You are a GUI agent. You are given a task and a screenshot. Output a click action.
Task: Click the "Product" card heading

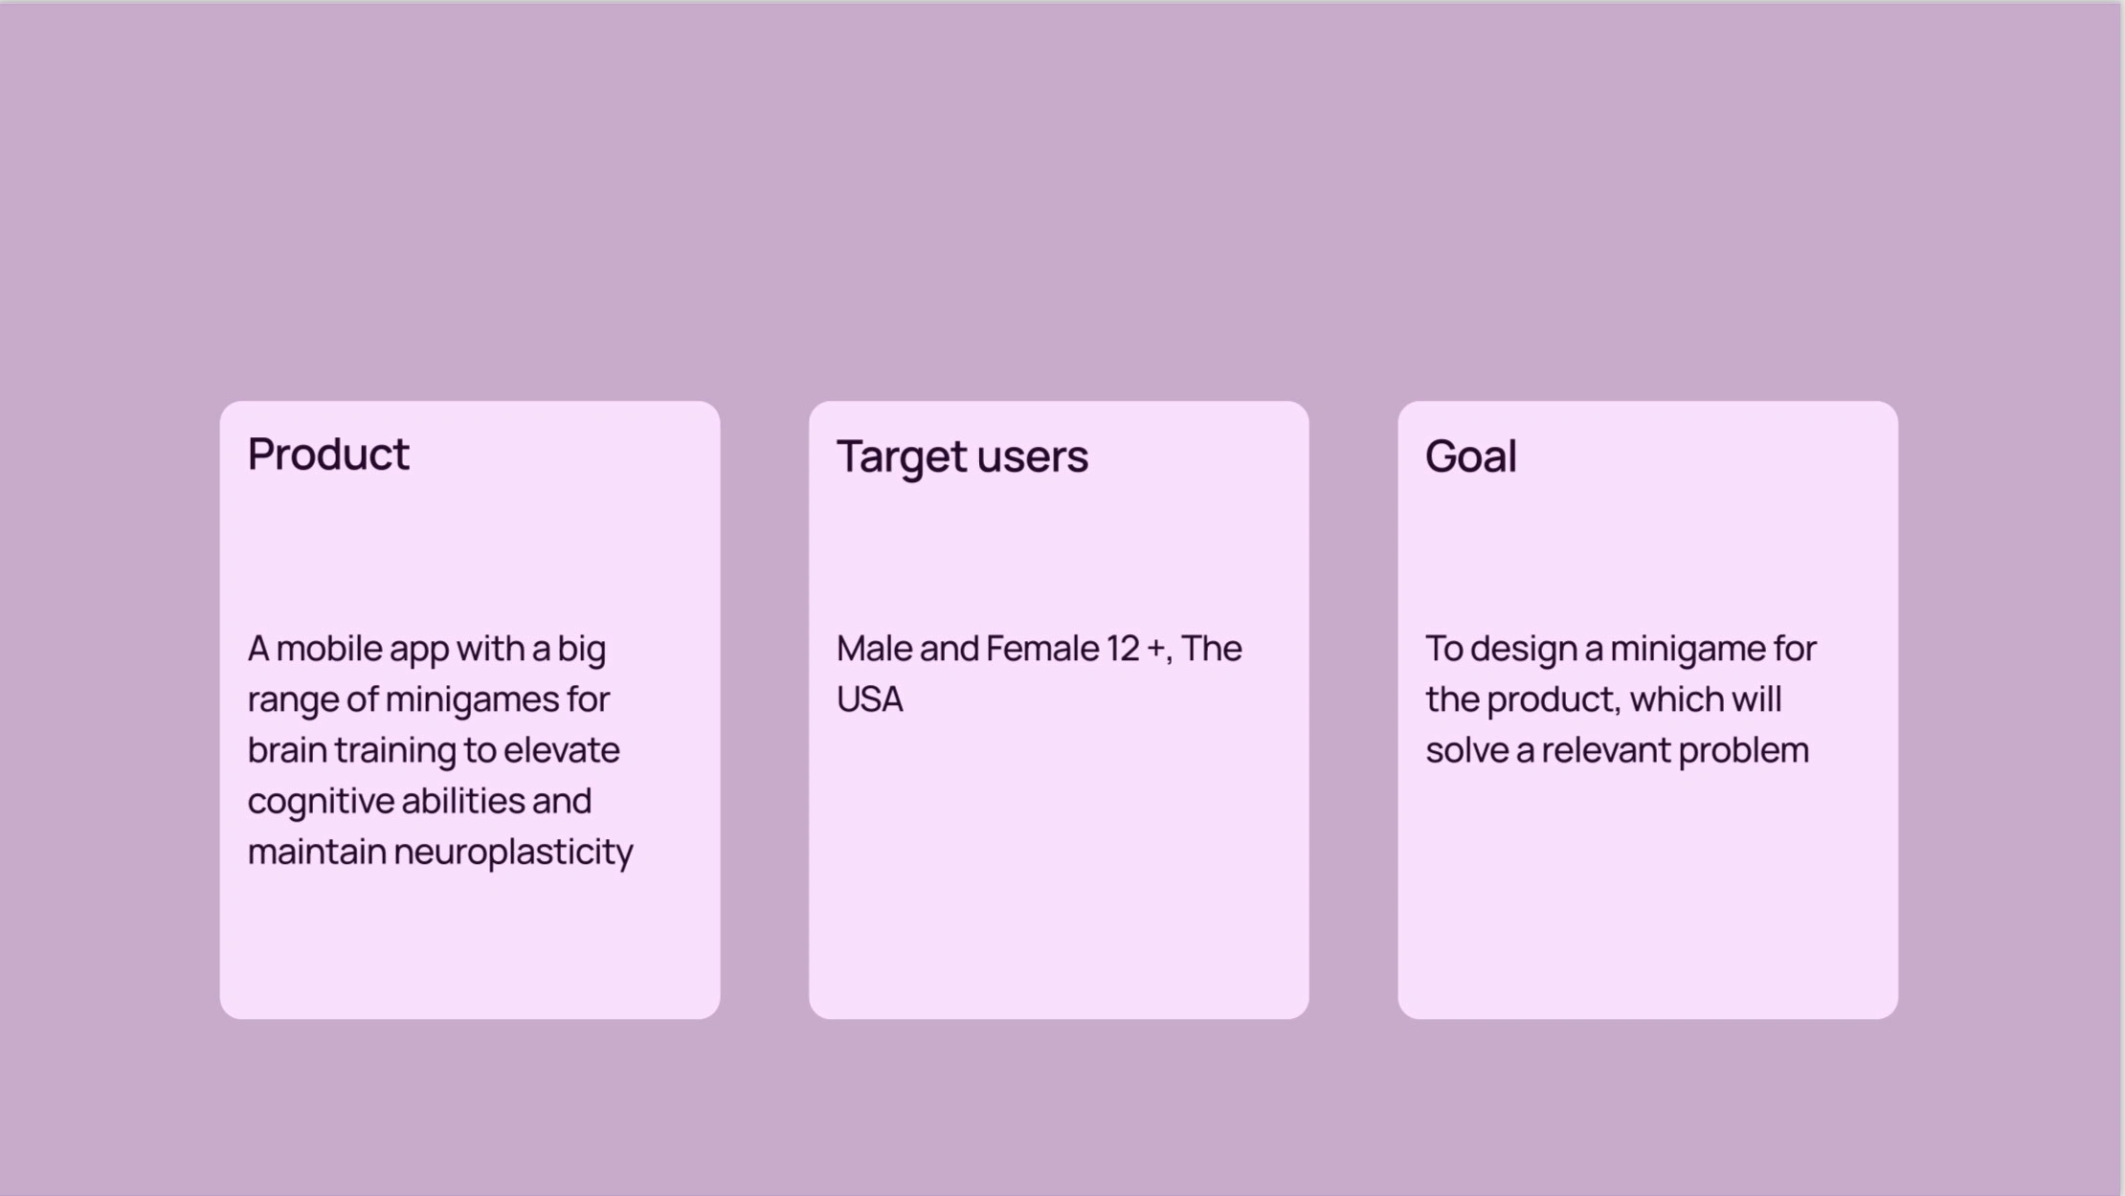point(328,454)
